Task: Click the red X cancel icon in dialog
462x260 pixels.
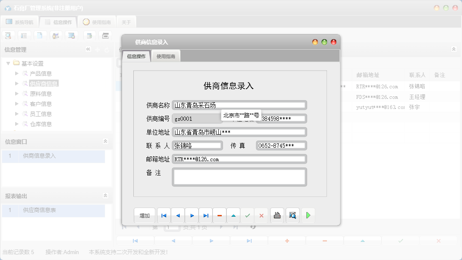Action: click(x=261, y=215)
